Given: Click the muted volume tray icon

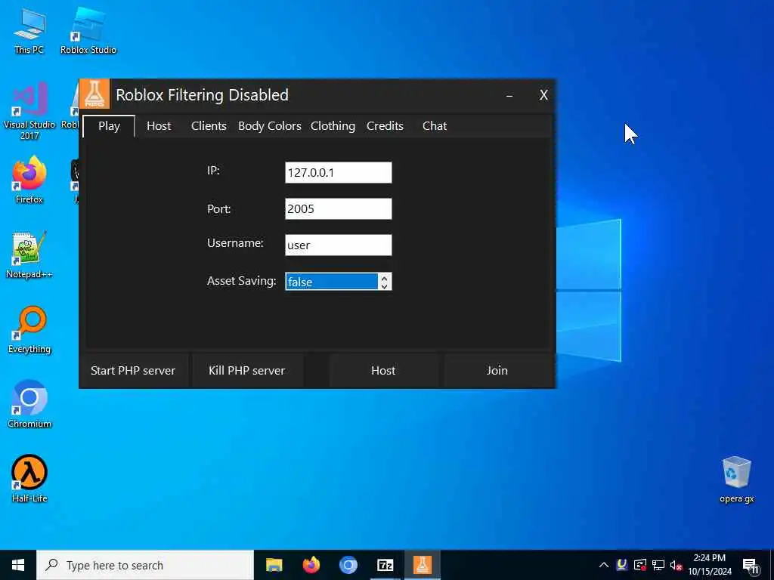Looking at the screenshot, I should click(676, 565).
